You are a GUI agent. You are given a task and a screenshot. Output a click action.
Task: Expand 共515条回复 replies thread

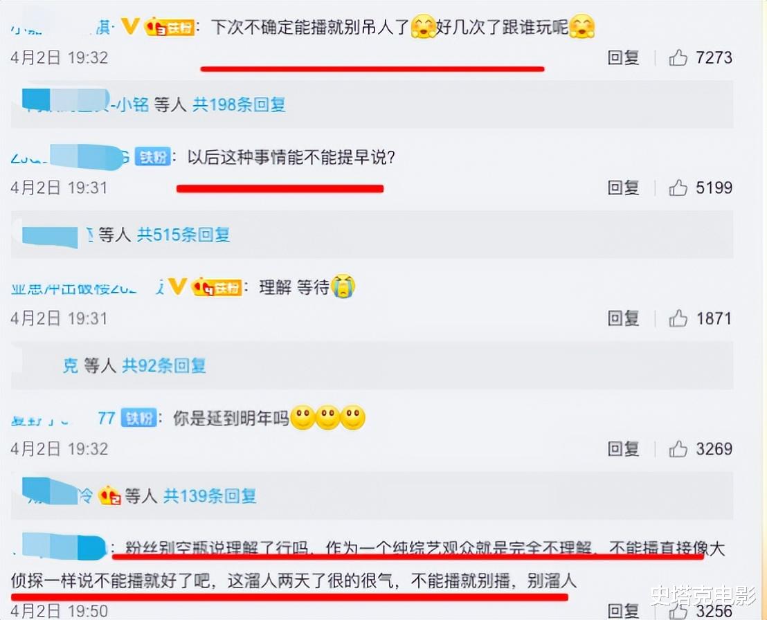(183, 235)
